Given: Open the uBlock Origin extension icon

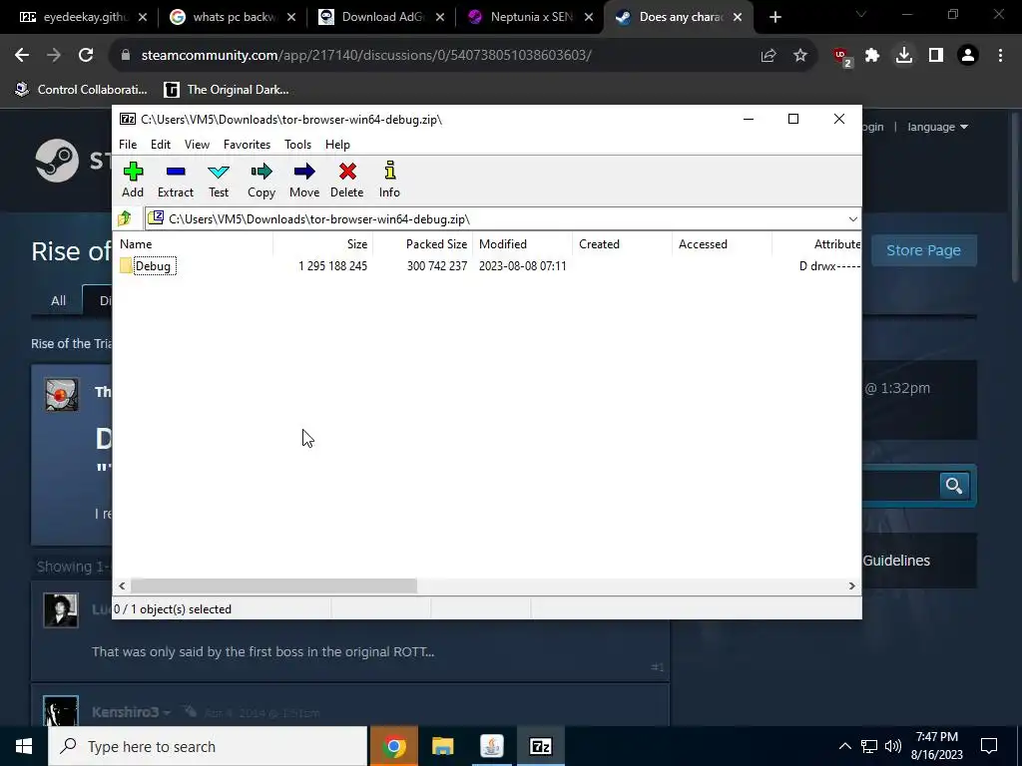Looking at the screenshot, I should (x=842, y=56).
